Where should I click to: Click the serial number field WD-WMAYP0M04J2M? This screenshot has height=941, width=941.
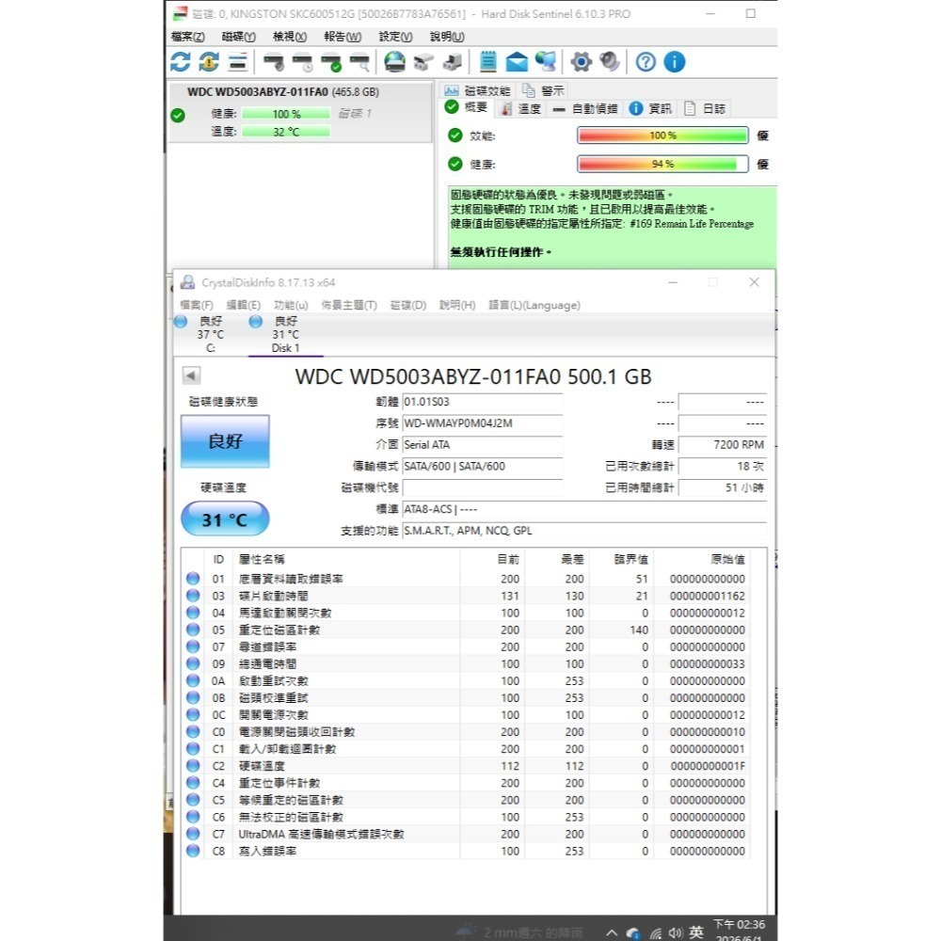point(483,423)
